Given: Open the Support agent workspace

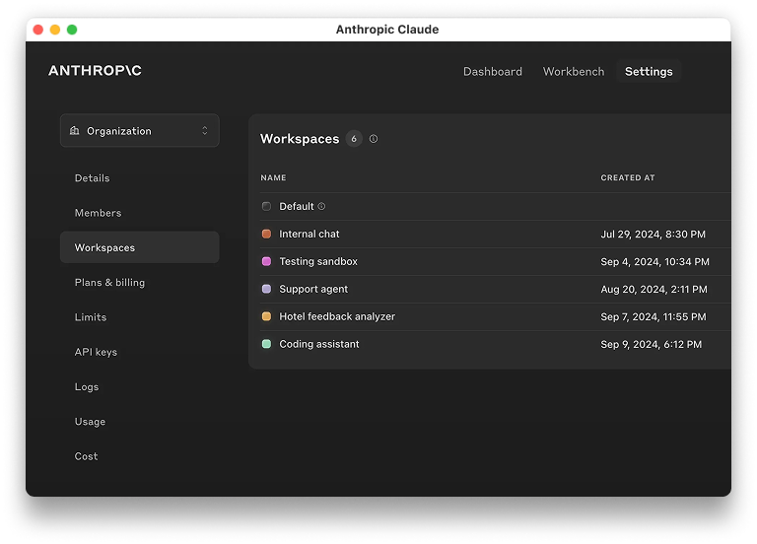Looking at the screenshot, I should pyautogui.click(x=313, y=289).
